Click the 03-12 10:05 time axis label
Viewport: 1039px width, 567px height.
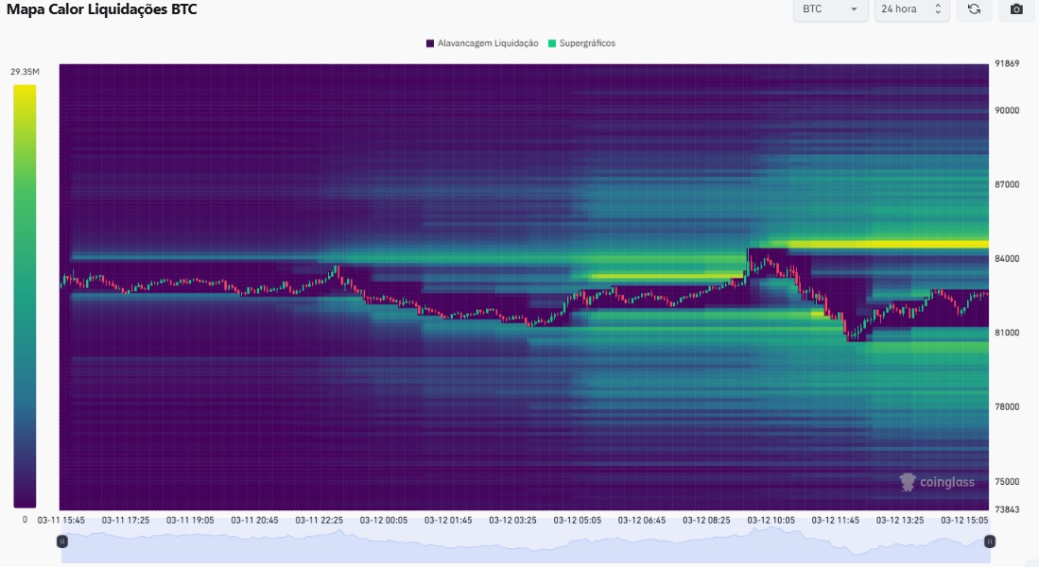[x=771, y=520]
